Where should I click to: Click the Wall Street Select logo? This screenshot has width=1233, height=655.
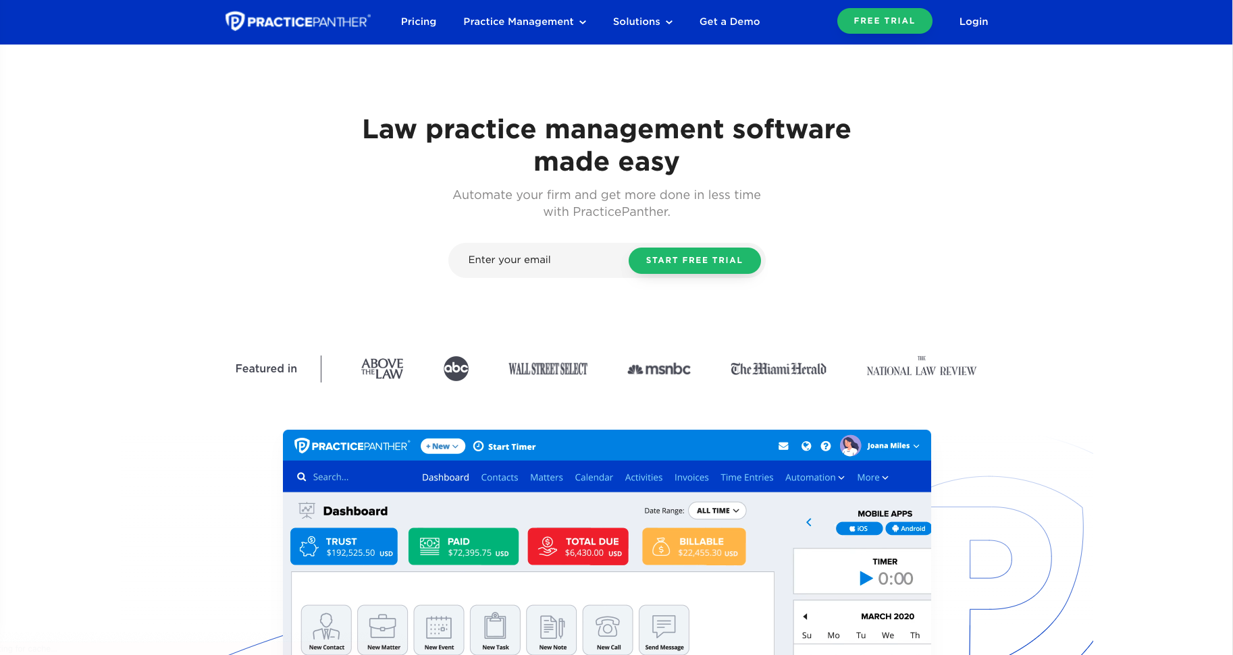point(548,369)
